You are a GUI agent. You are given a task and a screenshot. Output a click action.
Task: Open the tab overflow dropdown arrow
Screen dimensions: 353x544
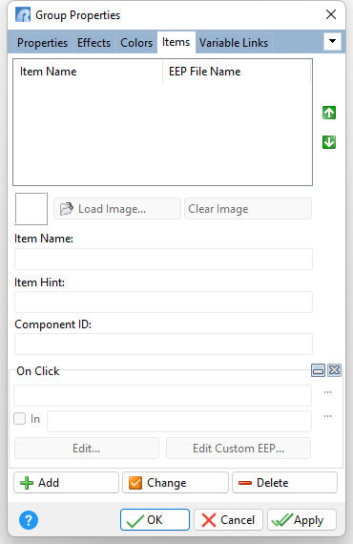(332, 41)
